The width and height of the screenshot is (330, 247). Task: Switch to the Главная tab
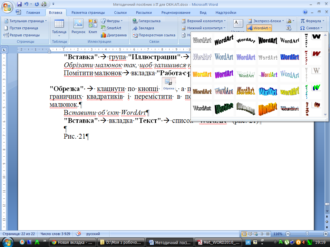point(33,13)
